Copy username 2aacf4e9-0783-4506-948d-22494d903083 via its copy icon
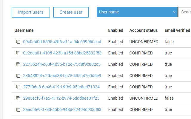The image size is (191, 119). 18,109
